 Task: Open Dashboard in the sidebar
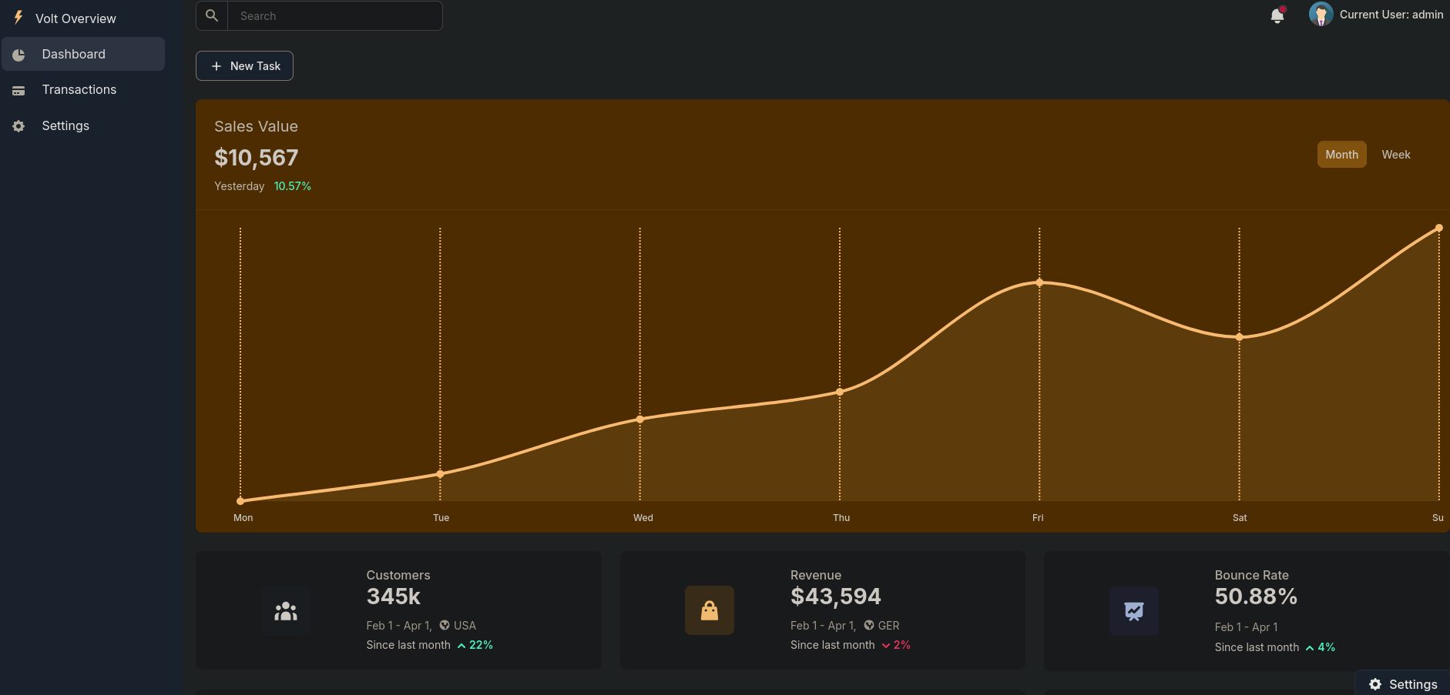tap(83, 54)
